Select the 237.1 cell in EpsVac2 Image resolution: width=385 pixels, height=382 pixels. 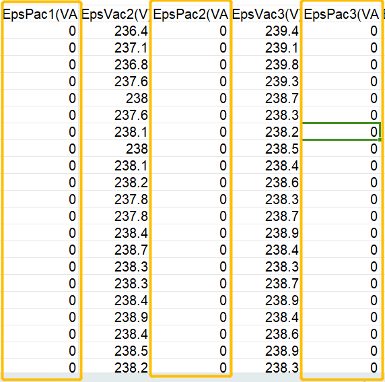(115, 47)
